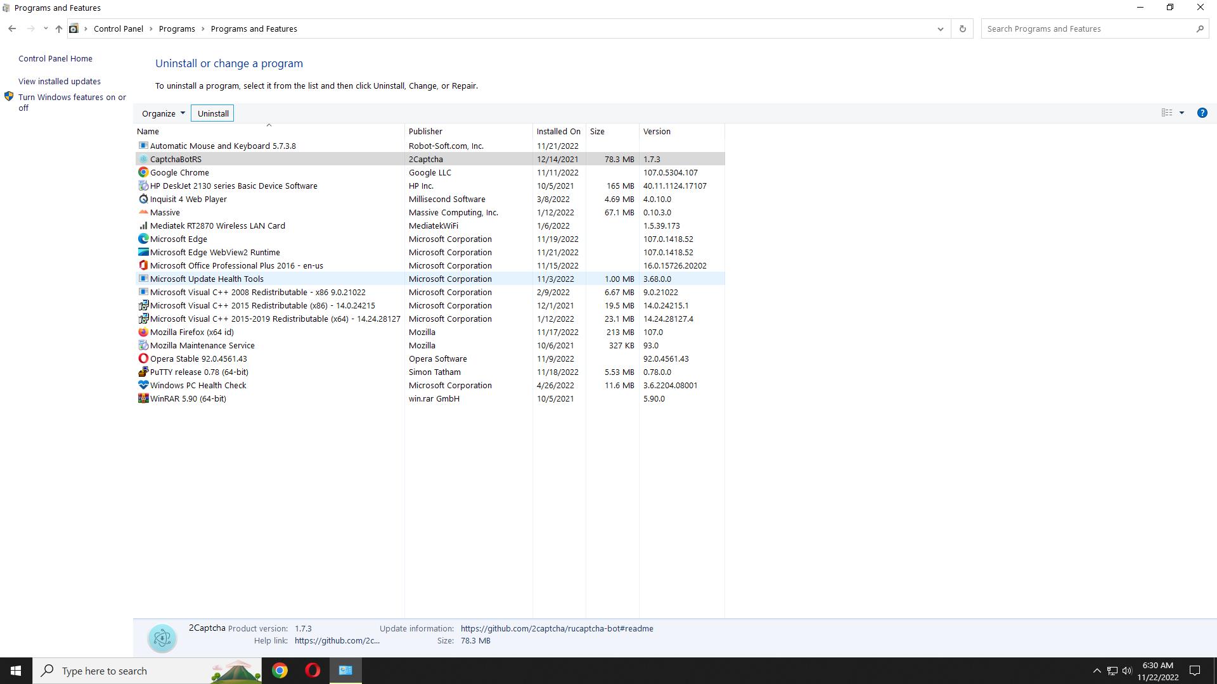
Task: Click the refresh icon beside address bar
Action: coord(962,28)
